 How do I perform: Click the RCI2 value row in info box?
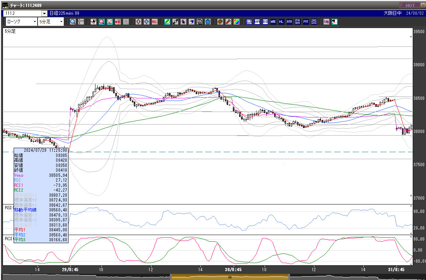click(x=41, y=190)
